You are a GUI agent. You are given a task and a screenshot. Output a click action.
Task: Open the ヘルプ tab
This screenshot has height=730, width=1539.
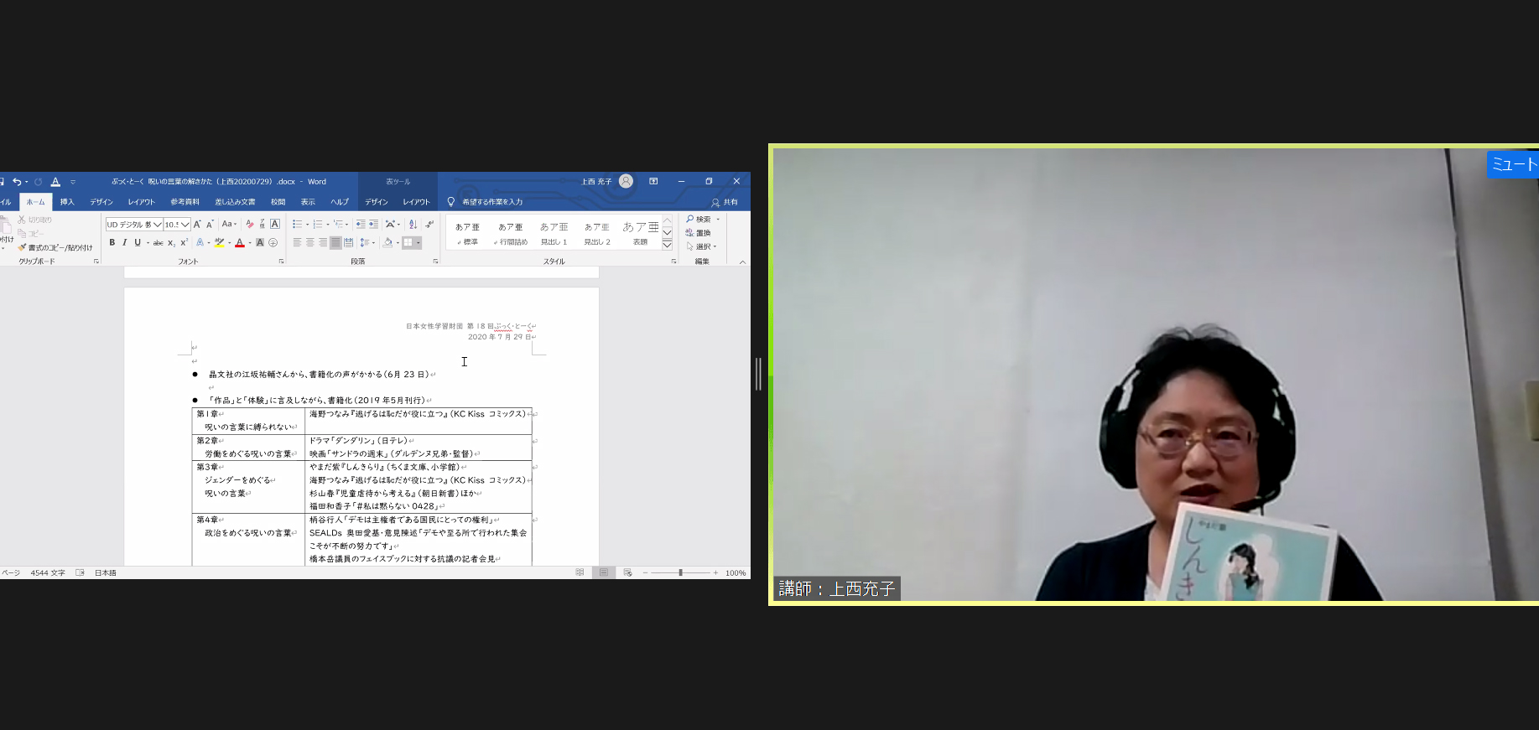(340, 202)
